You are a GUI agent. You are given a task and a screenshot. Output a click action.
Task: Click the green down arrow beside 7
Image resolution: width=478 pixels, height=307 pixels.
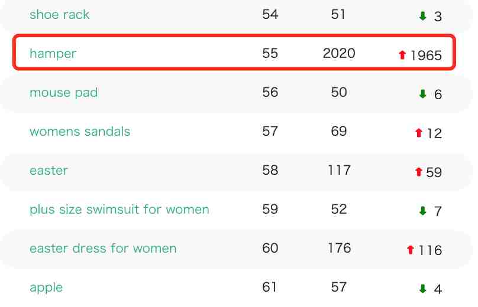(422, 211)
